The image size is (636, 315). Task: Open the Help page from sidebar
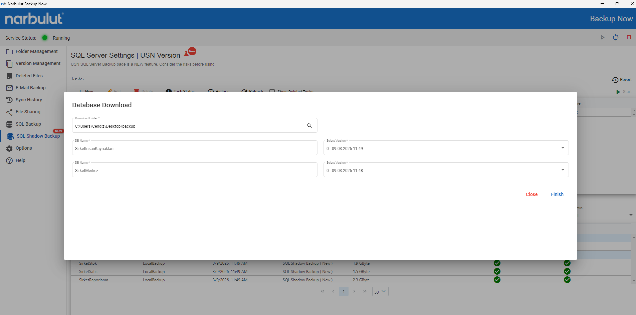coord(20,160)
